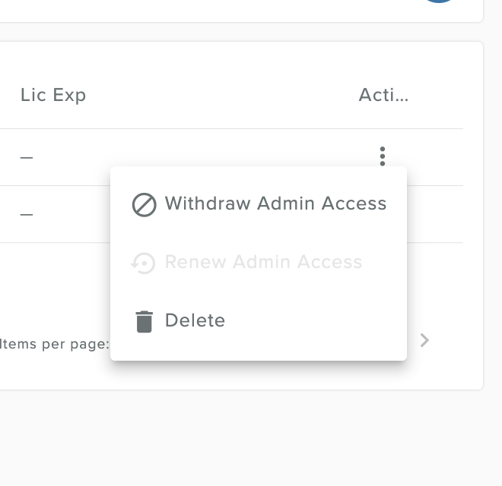Choose the greyed Renew Admin Access entry
Screen dimensions: 502x486
tap(259, 262)
